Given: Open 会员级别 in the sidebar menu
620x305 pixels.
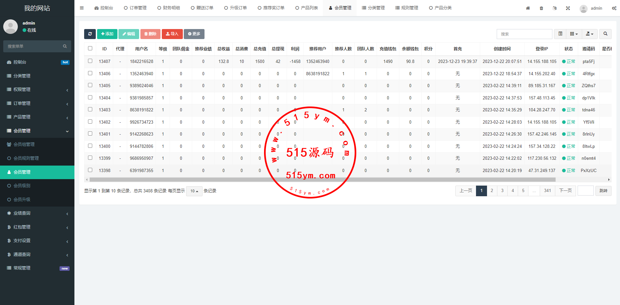Looking at the screenshot, I should [22, 186].
